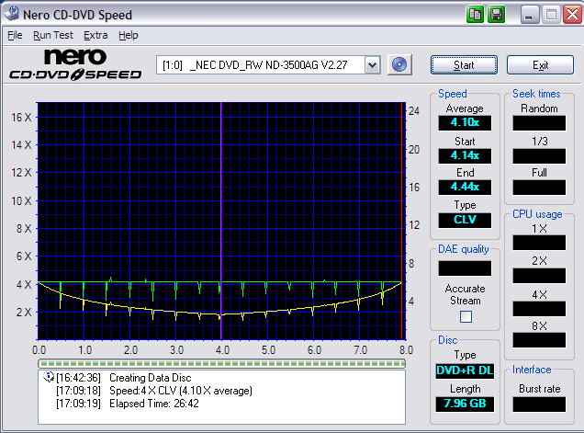
Task: Click the CPU usage 8X field
Action: point(539,340)
